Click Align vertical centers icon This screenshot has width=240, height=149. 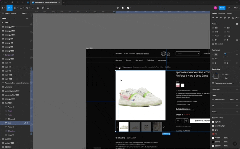(x=229, y=18)
